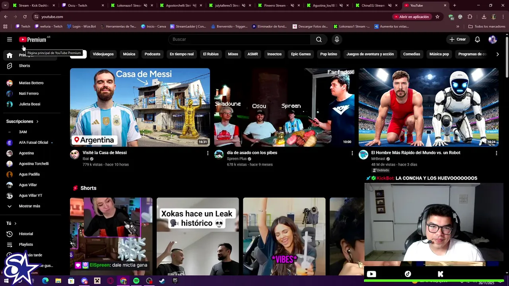The height and width of the screenshot is (286, 509).
Task: Show hidden bookmarks with the double chevron
Action: tap(458, 27)
